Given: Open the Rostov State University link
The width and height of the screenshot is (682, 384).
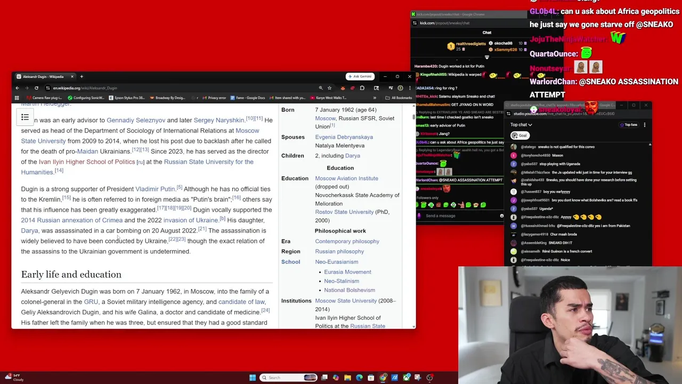Looking at the screenshot, I should (344, 212).
